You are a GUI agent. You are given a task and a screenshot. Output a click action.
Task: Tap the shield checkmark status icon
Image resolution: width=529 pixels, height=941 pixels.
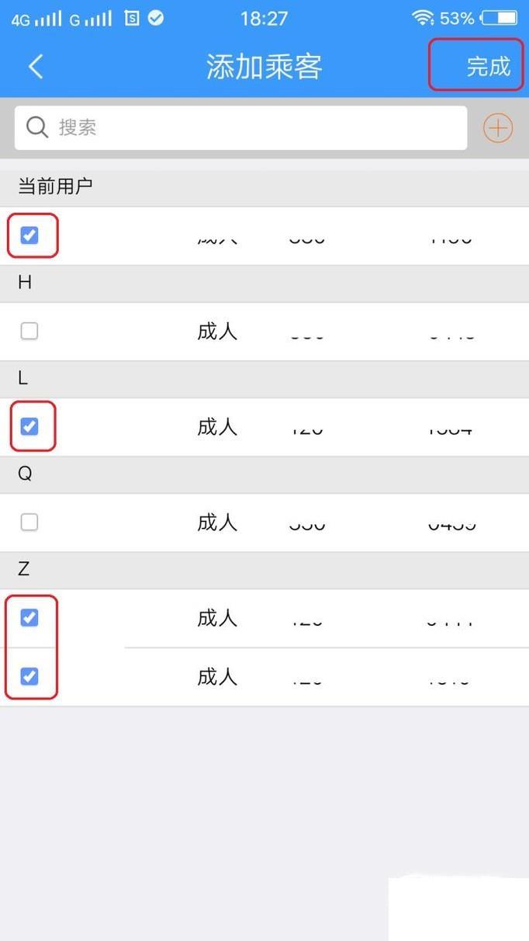[x=156, y=18]
